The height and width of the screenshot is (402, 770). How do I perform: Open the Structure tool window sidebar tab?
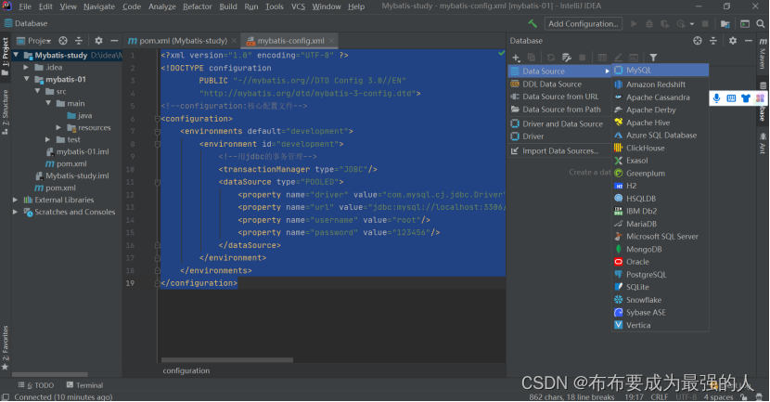(6, 111)
